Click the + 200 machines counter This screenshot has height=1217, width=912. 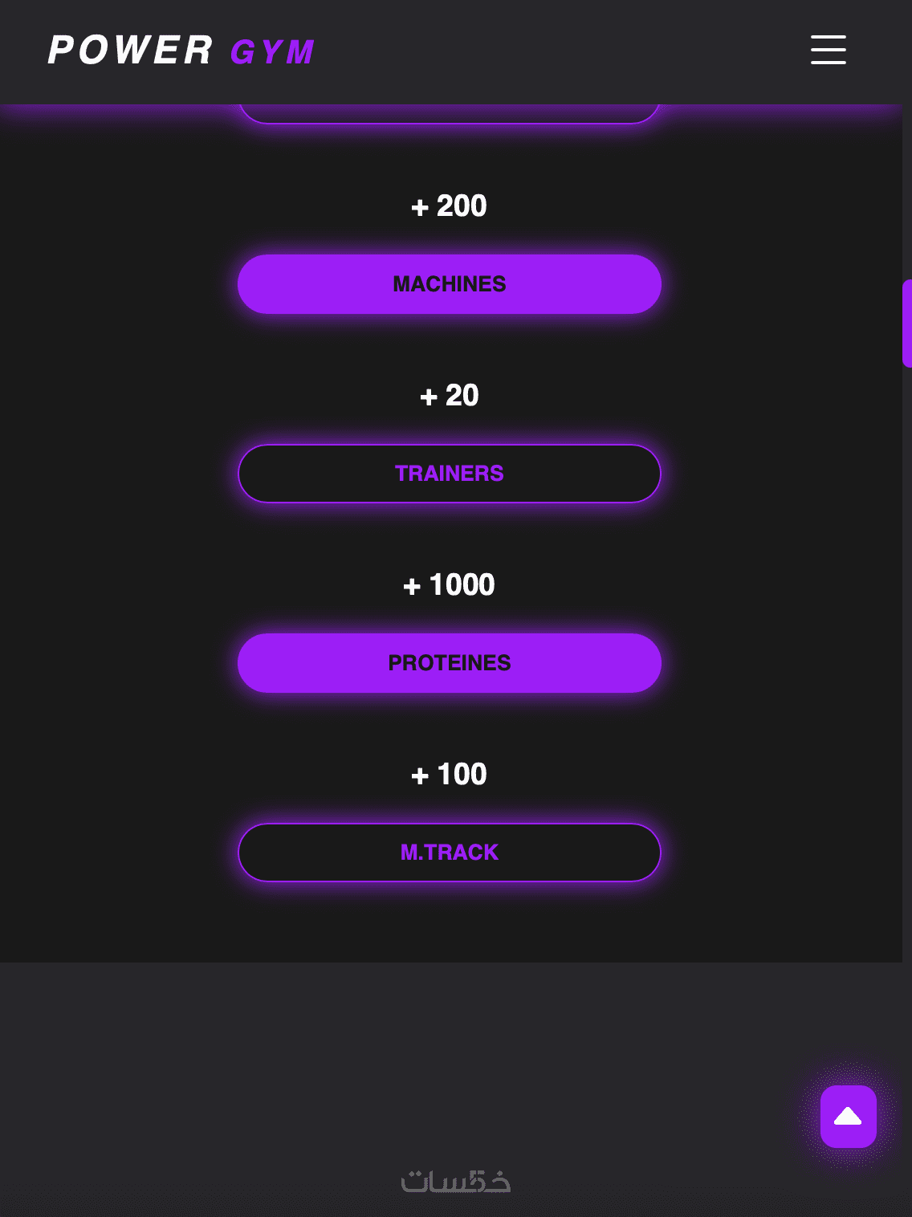pos(450,206)
